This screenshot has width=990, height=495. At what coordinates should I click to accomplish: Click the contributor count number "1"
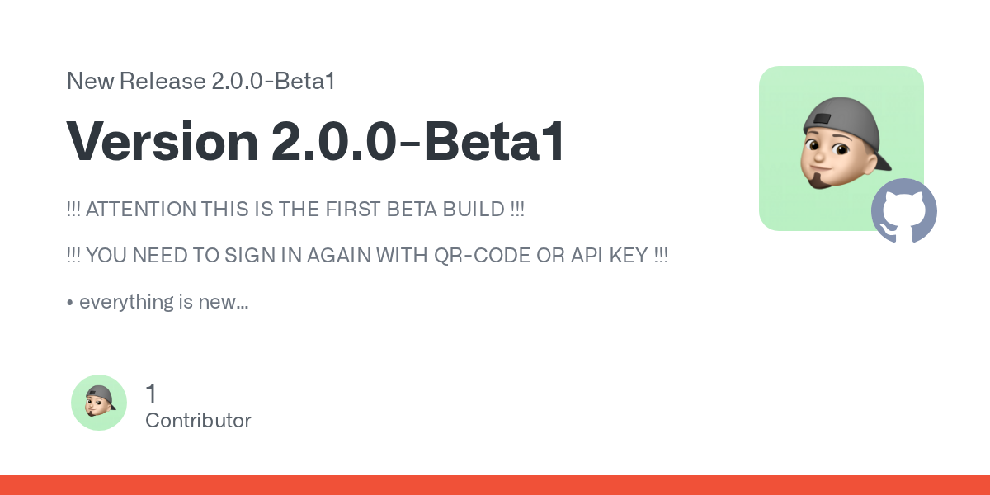[x=151, y=394]
